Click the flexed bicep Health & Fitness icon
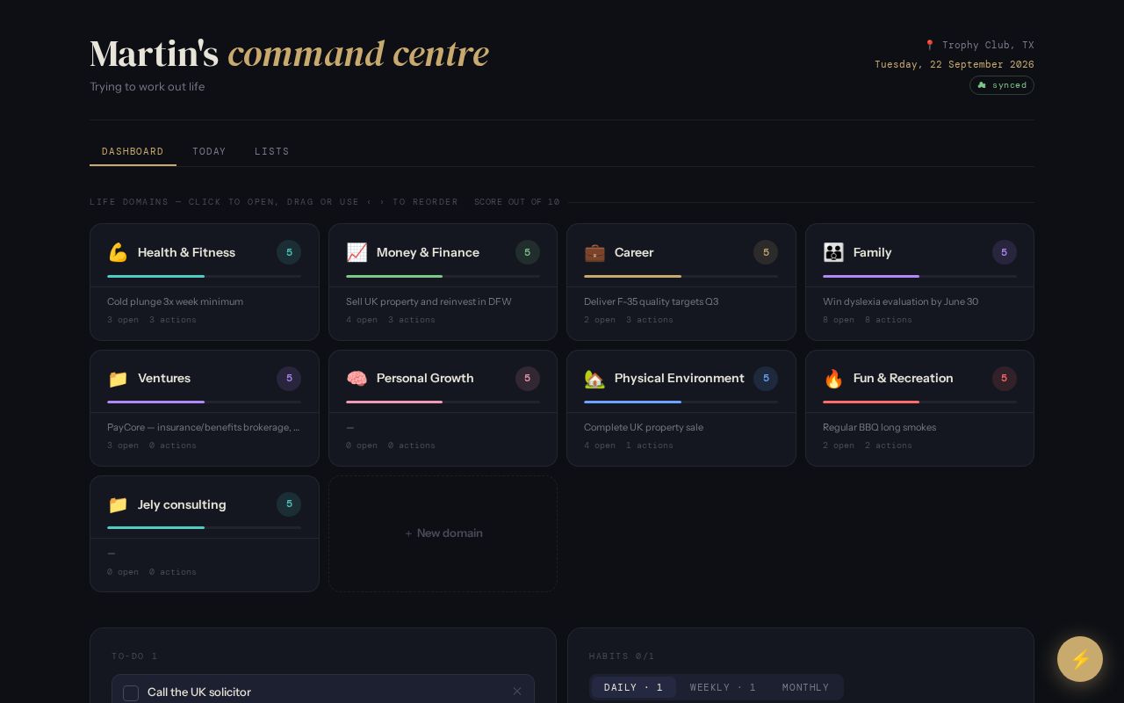The height and width of the screenshot is (703, 1124). (x=118, y=253)
